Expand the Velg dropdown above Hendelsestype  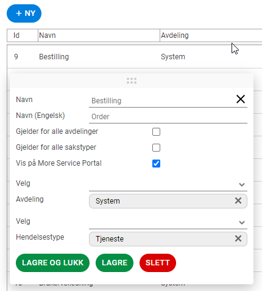tap(168, 223)
